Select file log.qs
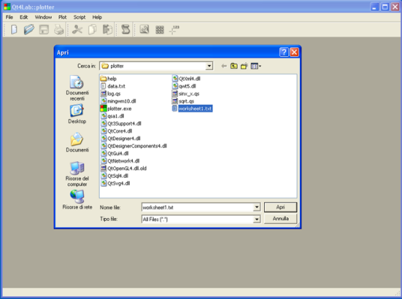 pos(110,94)
